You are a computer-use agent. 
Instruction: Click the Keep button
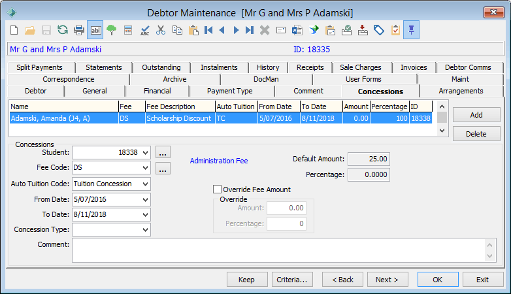247,280
